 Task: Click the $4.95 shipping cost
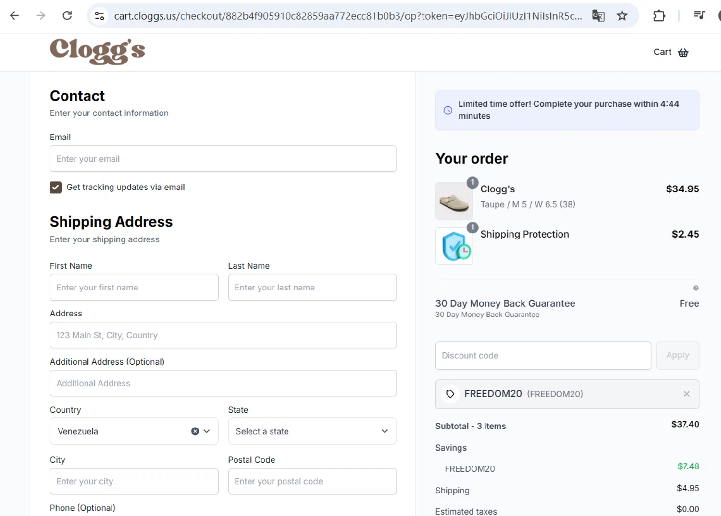(688, 488)
